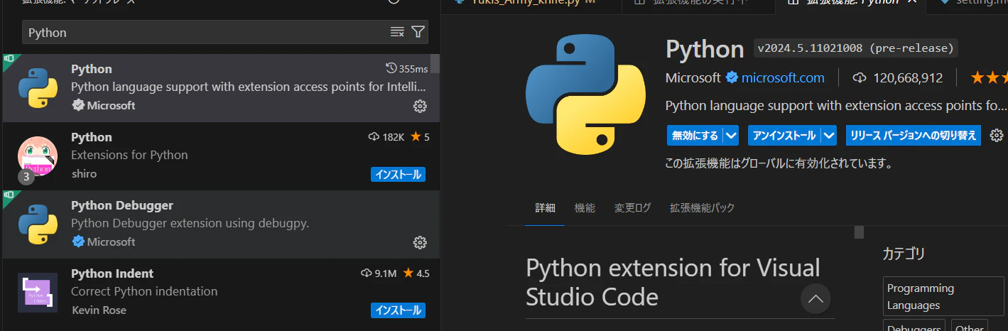Switch to the 拡張機能パック tab
This screenshot has height=331, width=1008.
pyautogui.click(x=702, y=208)
